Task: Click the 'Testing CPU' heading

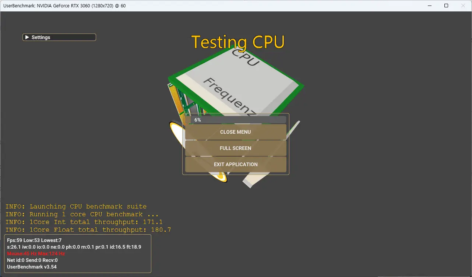Action: (x=238, y=42)
